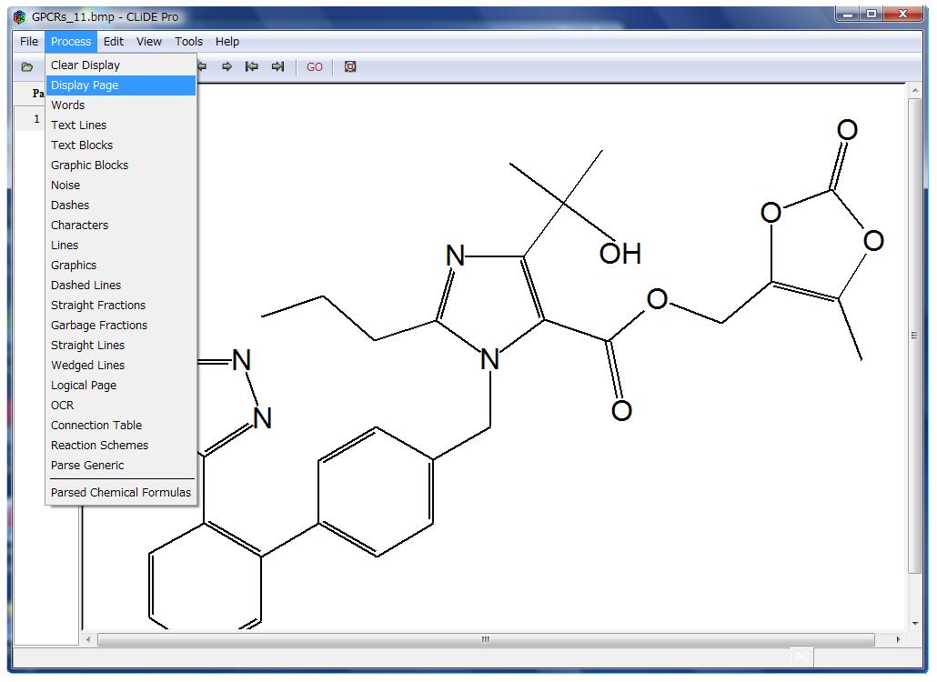Click the horizontal scrollbar thumb
The image size is (937, 682).
click(x=486, y=639)
